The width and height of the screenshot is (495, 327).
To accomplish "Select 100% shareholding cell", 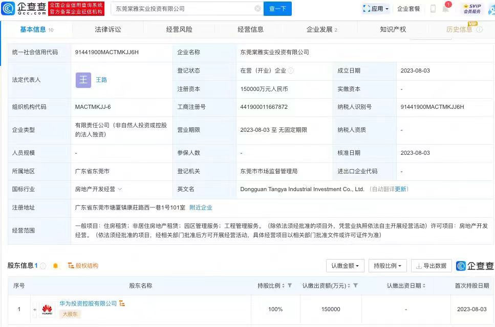I will (x=275, y=309).
